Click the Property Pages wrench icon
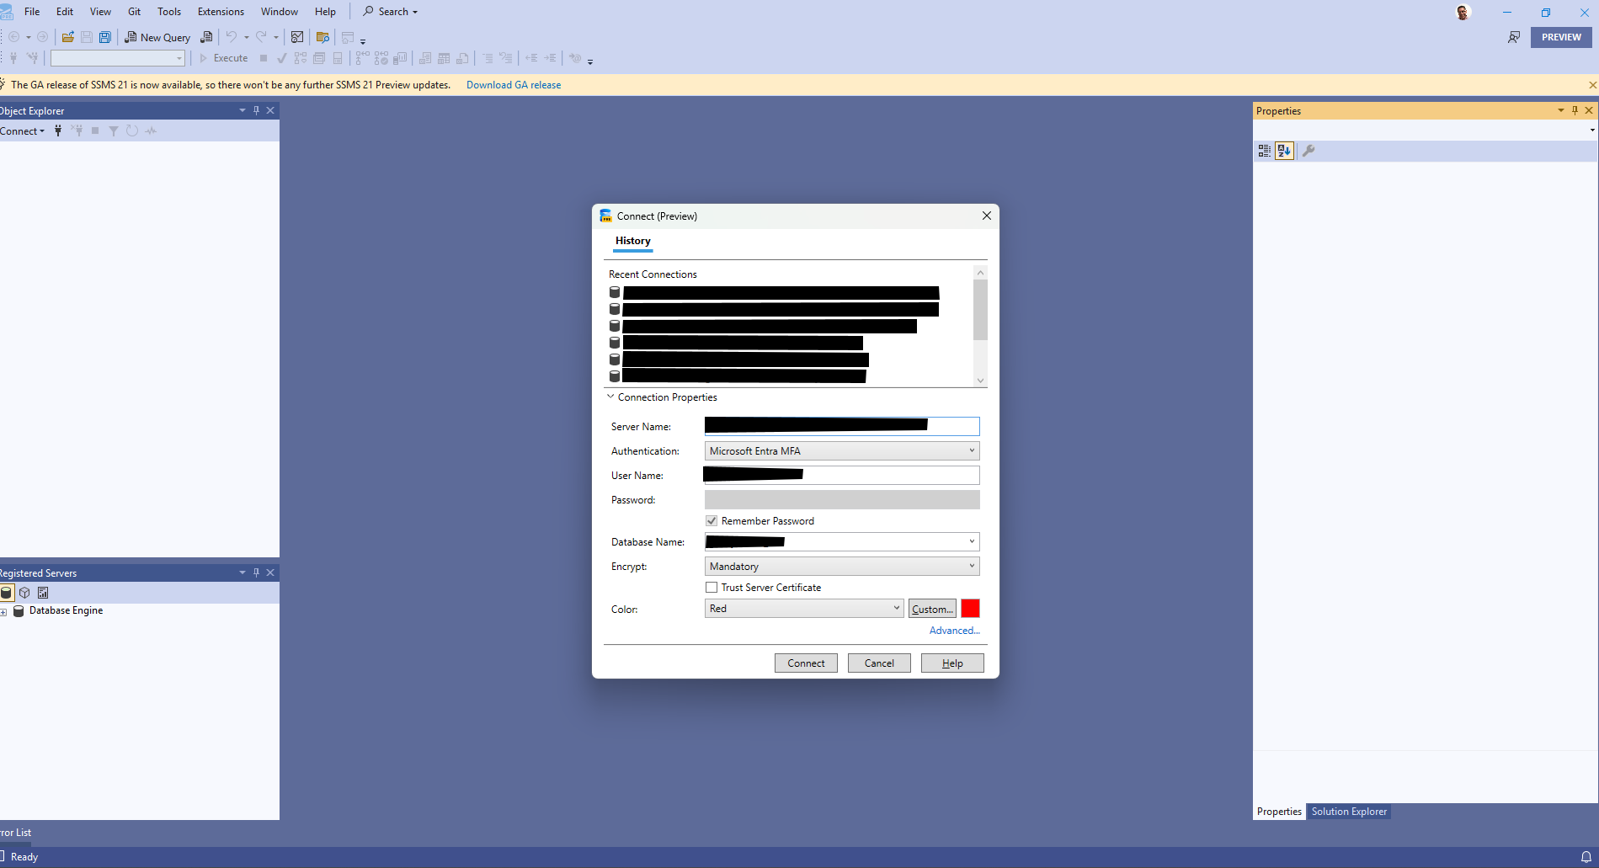 [x=1309, y=151]
